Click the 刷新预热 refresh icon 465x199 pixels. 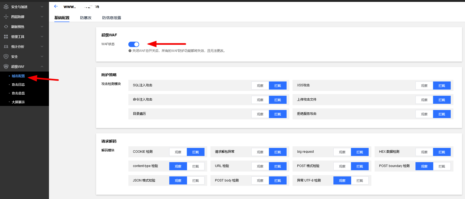[x=6, y=27]
